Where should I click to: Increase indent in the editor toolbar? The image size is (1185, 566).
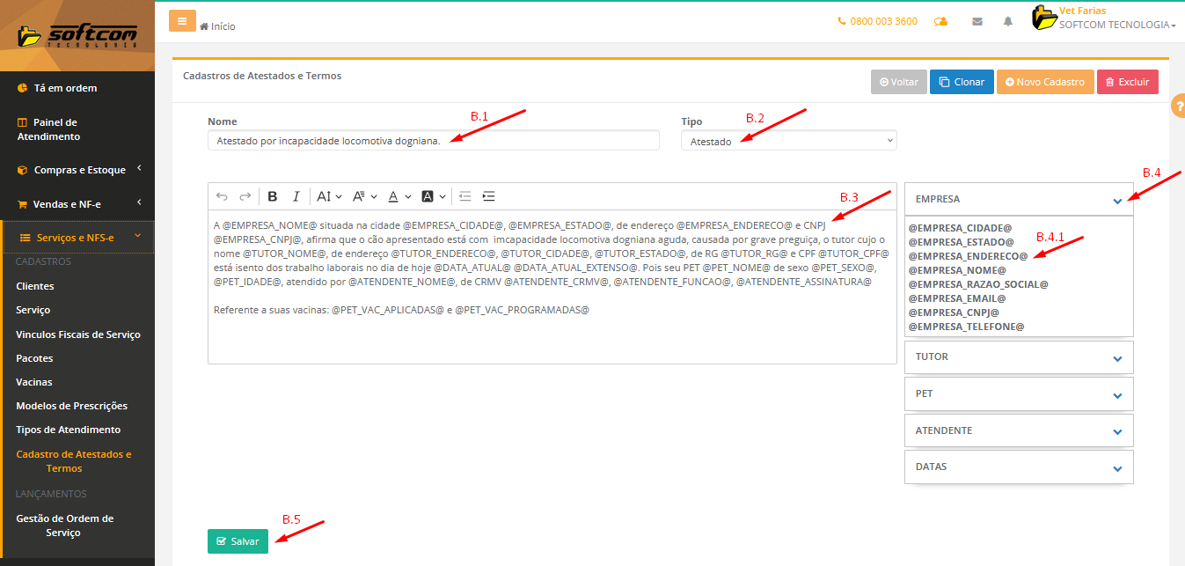(489, 196)
